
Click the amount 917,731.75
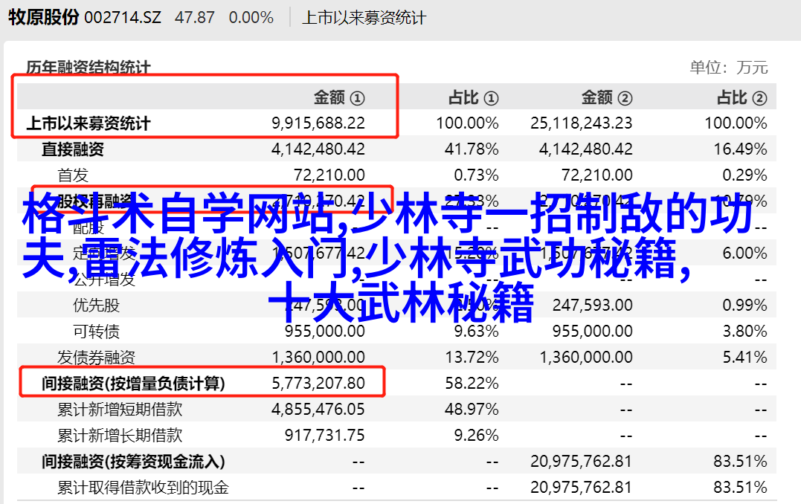[x=325, y=436]
